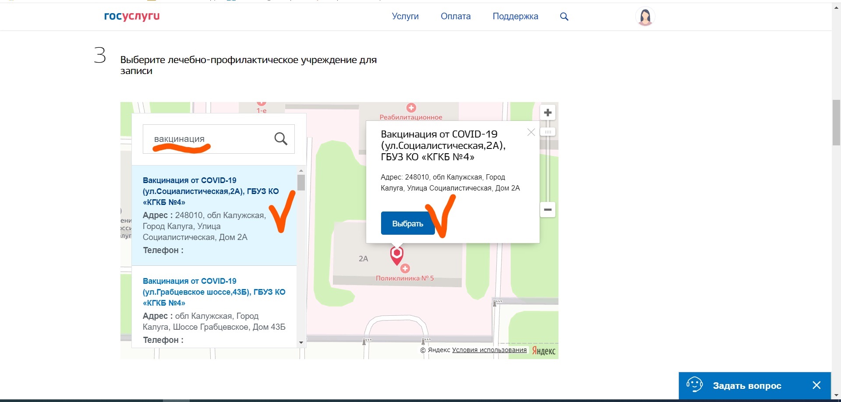
Task: Click the Госуслуги logo
Action: 132,16
